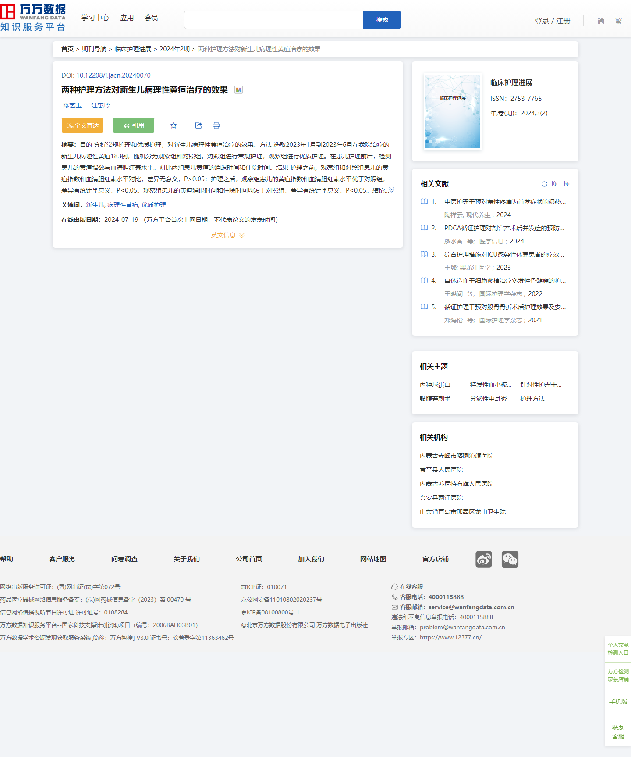Open the 新生儿 keyword link

click(95, 205)
